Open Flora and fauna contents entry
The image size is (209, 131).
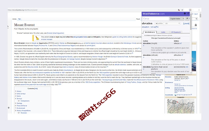pos(22,106)
